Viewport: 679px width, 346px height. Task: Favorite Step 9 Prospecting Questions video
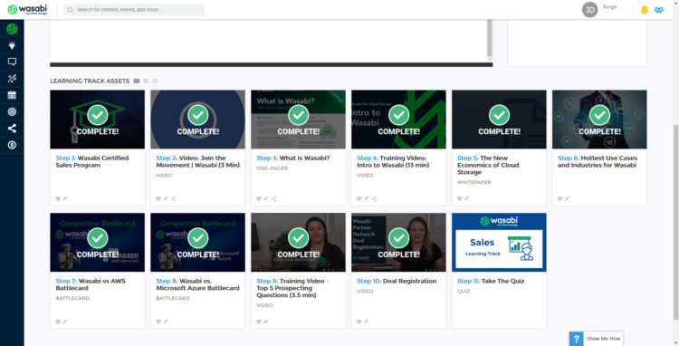click(259, 322)
